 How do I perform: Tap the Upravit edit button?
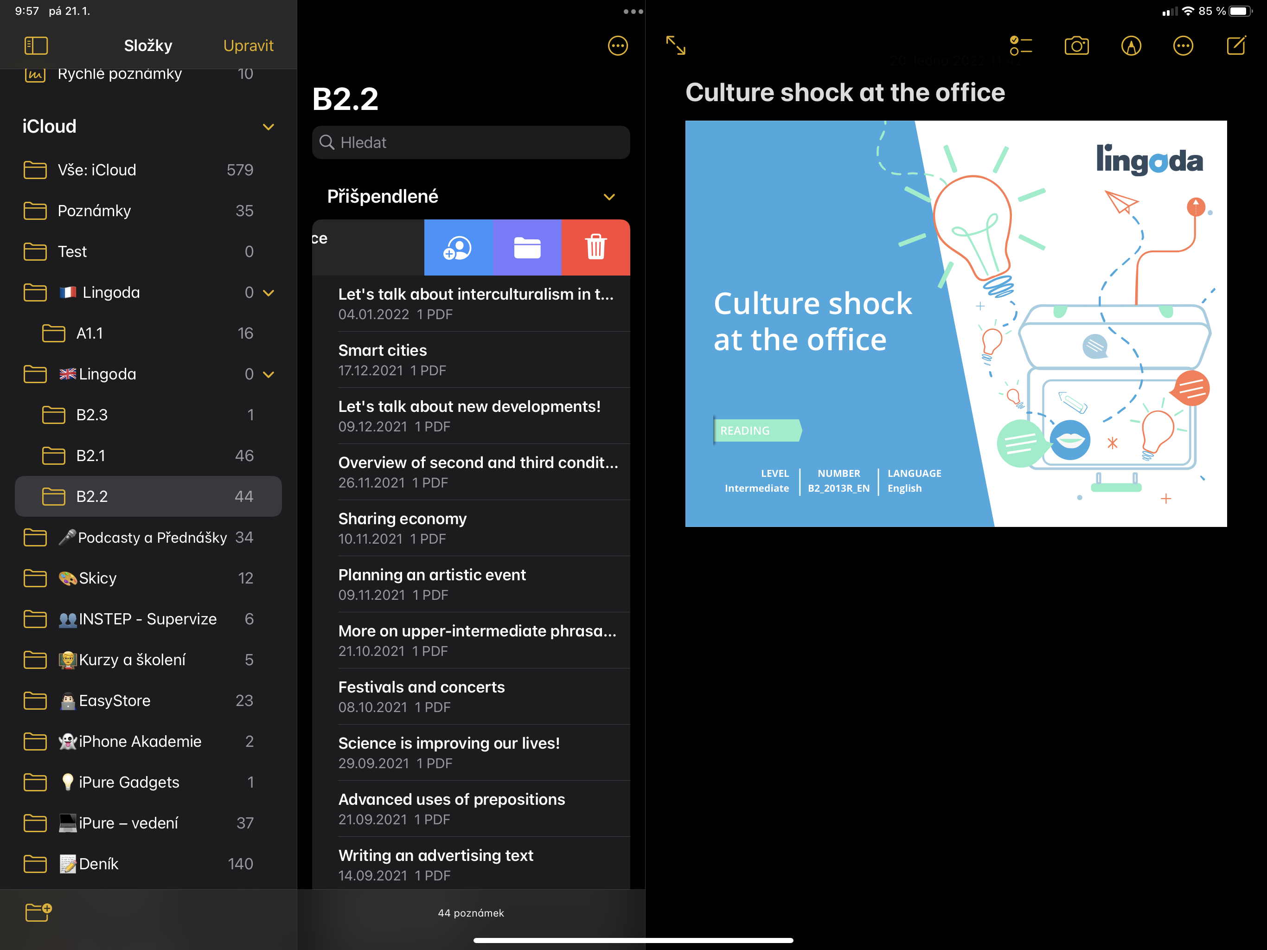click(248, 45)
